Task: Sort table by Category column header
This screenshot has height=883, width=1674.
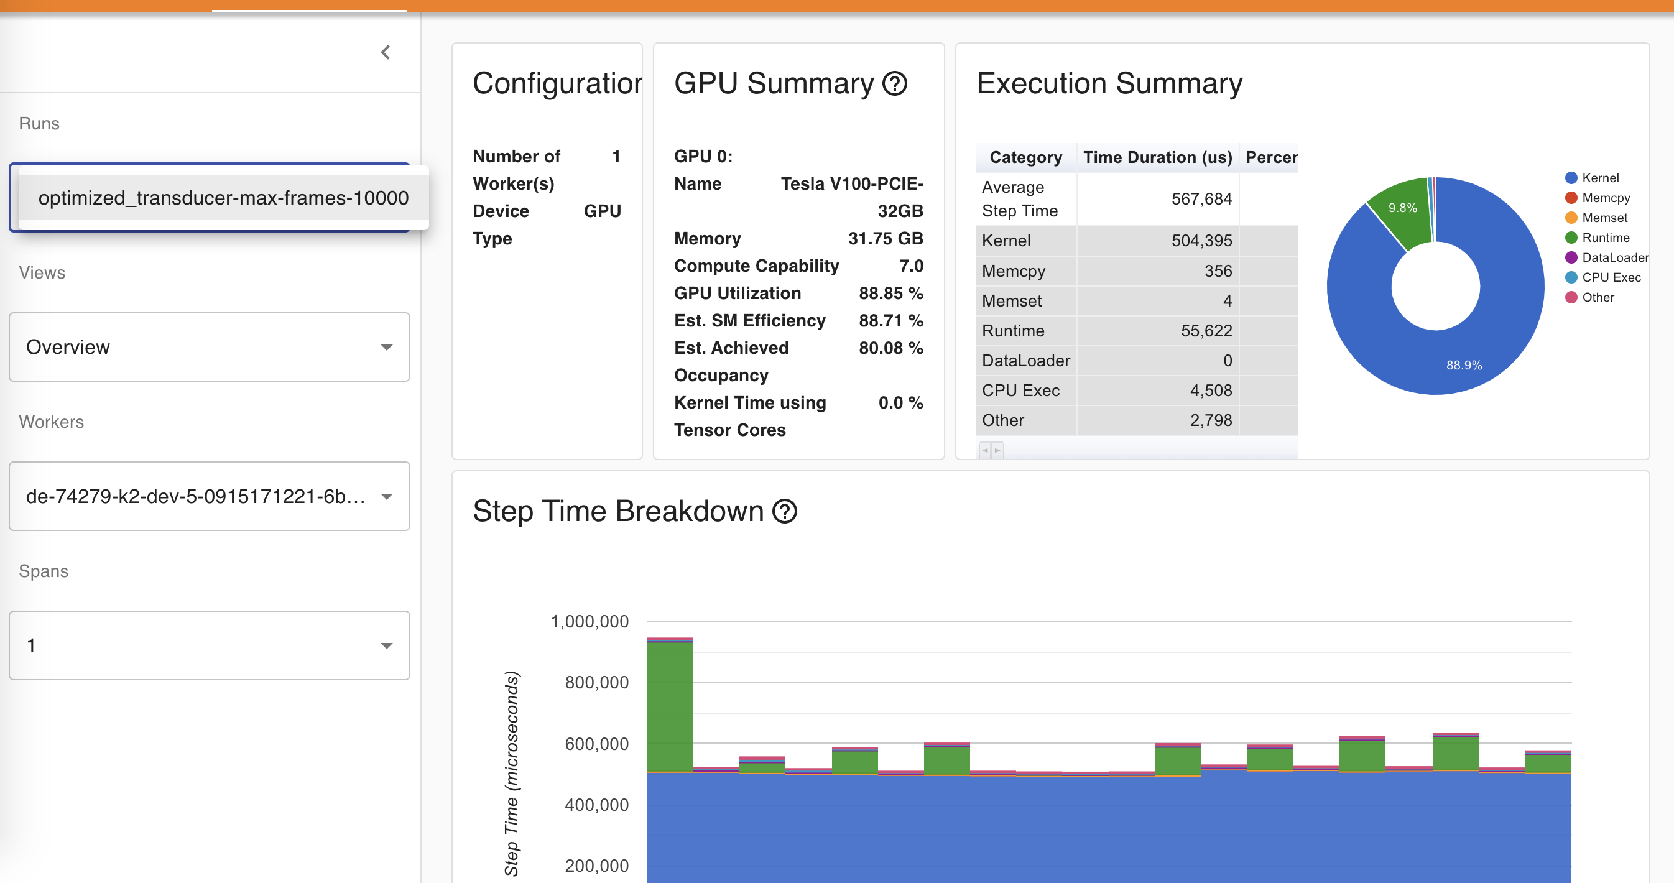Action: [1025, 158]
